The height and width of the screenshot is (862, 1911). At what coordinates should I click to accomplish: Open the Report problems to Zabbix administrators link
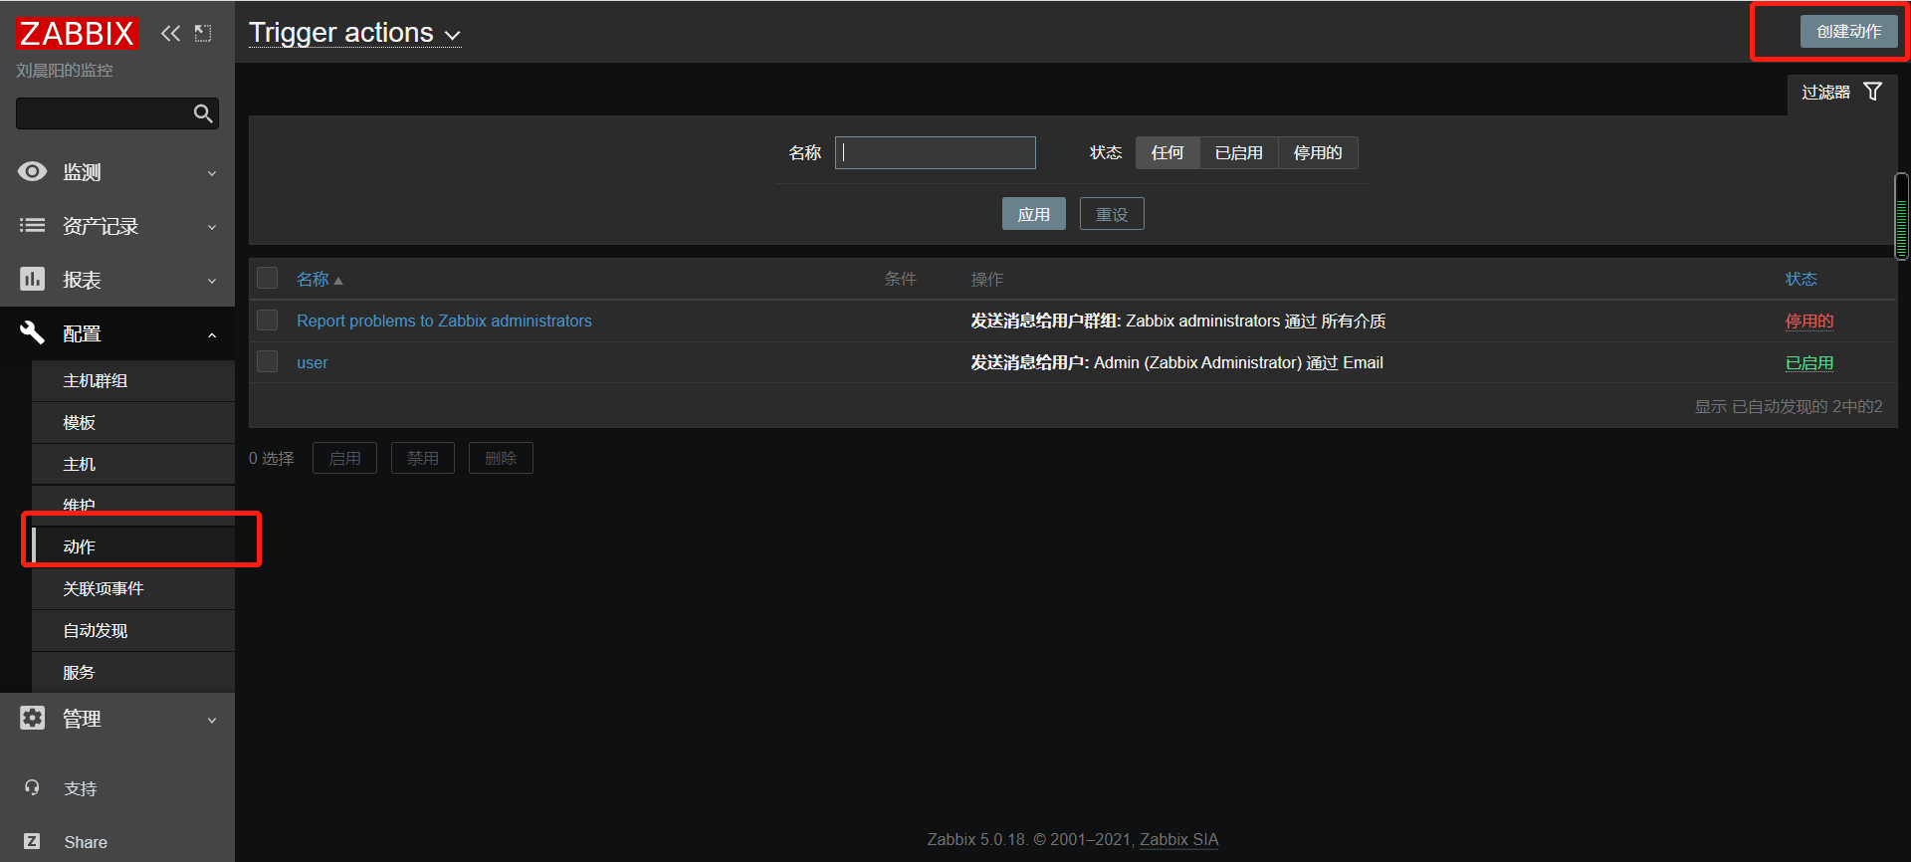[444, 321]
